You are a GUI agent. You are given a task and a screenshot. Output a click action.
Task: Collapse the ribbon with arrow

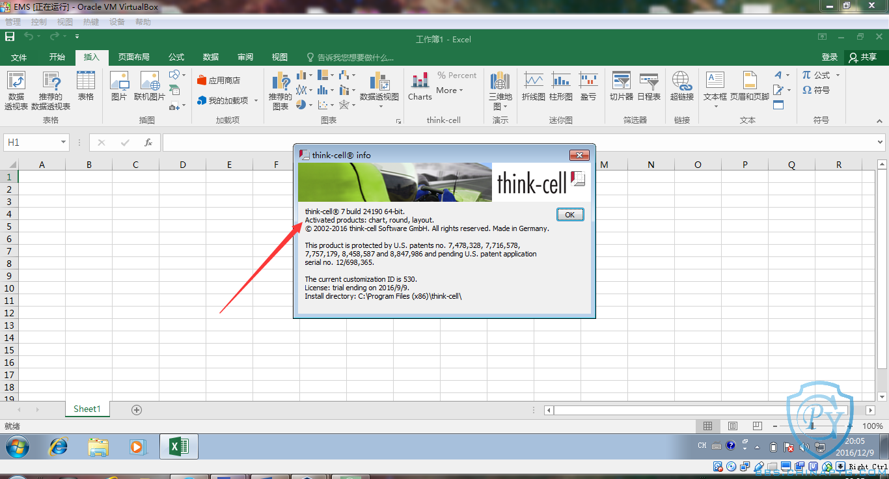[879, 121]
